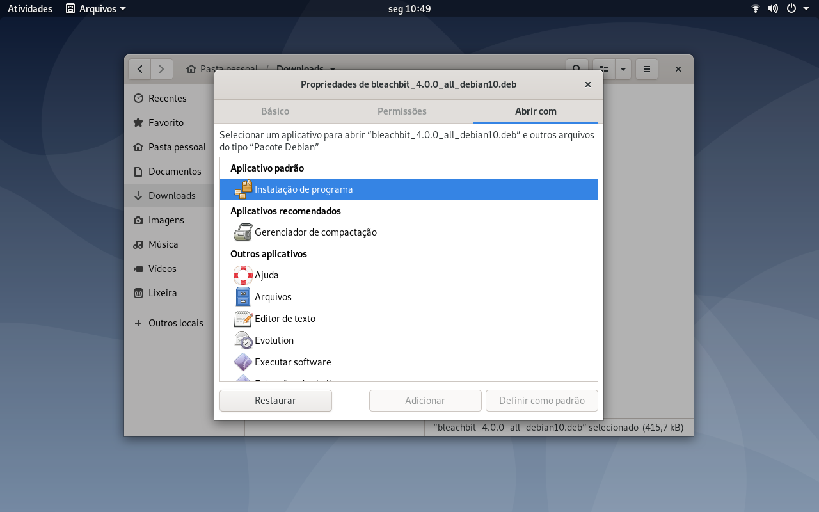Select the Executar software icon
This screenshot has width=819, height=512.
point(243,362)
